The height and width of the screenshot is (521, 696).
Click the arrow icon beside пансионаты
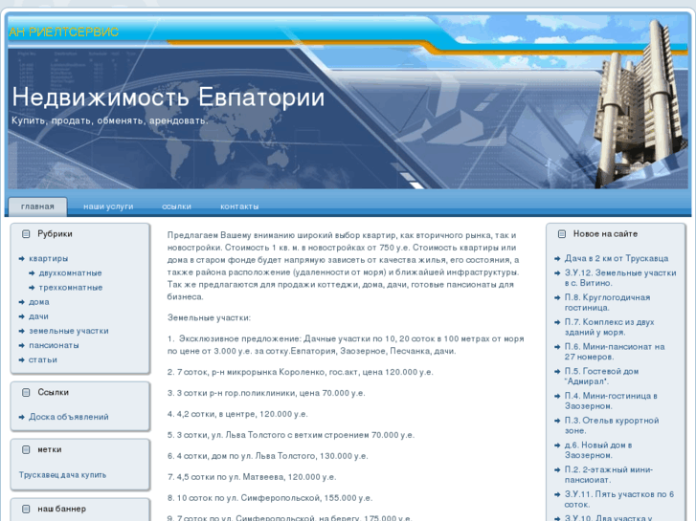coord(21,345)
